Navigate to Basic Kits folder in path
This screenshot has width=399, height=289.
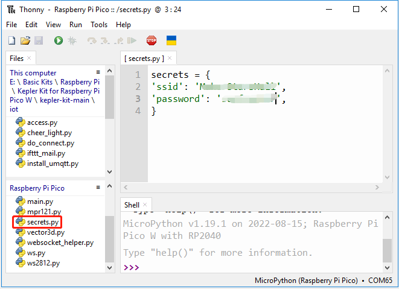37,82
